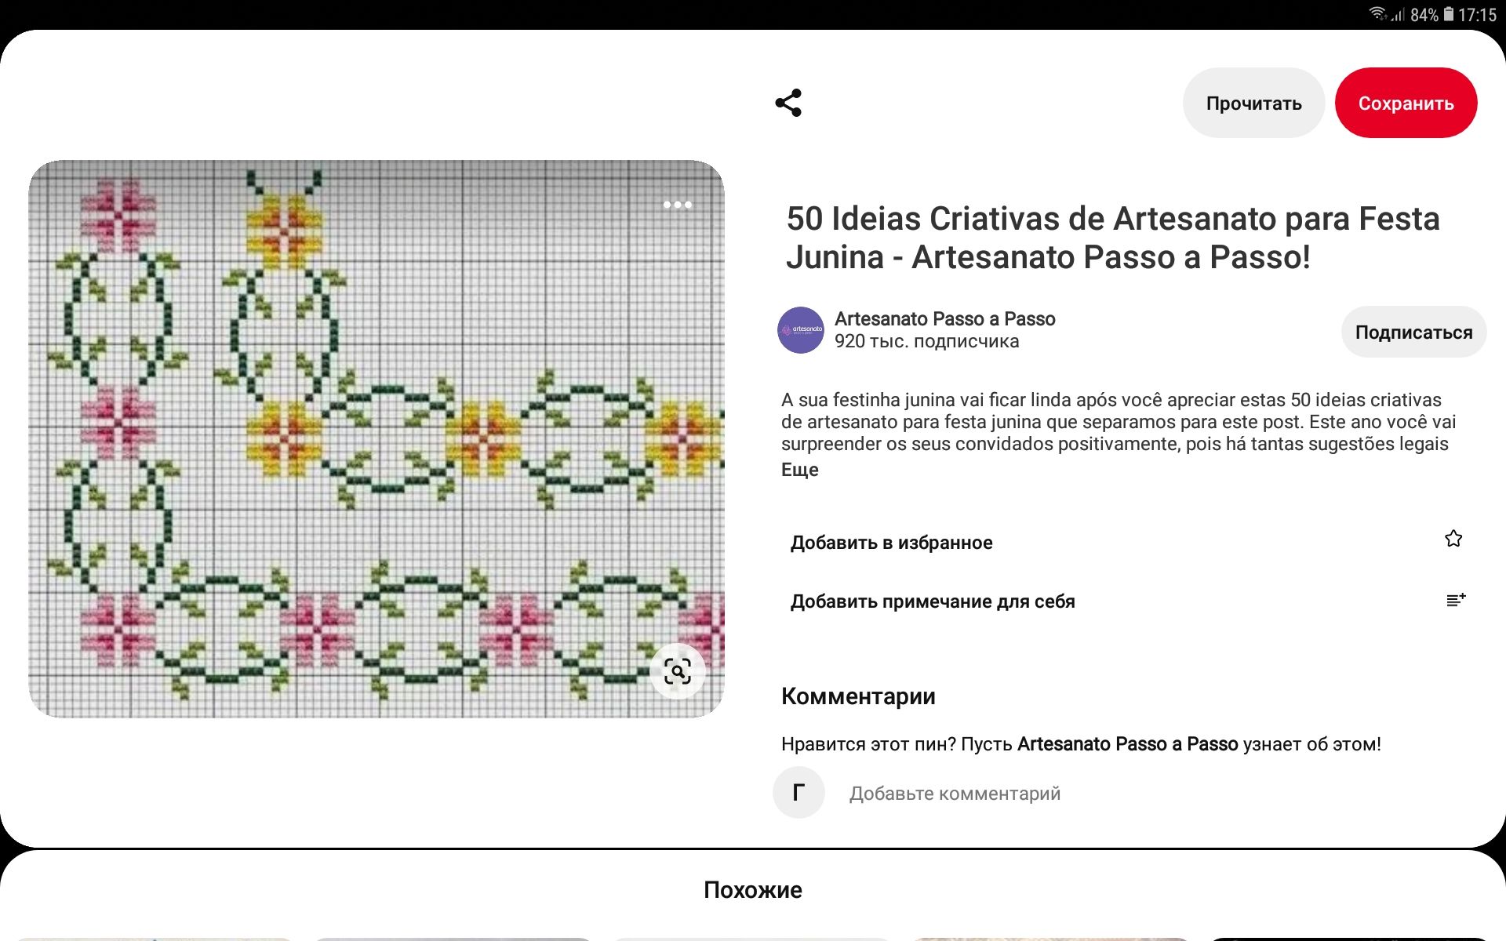Tap the Похожие section heading
Screen dimensions: 1506x941
click(x=752, y=890)
